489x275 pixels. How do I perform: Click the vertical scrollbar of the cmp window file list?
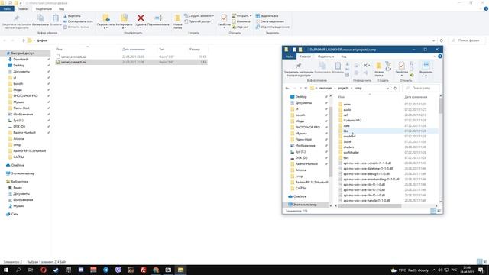coord(441,106)
